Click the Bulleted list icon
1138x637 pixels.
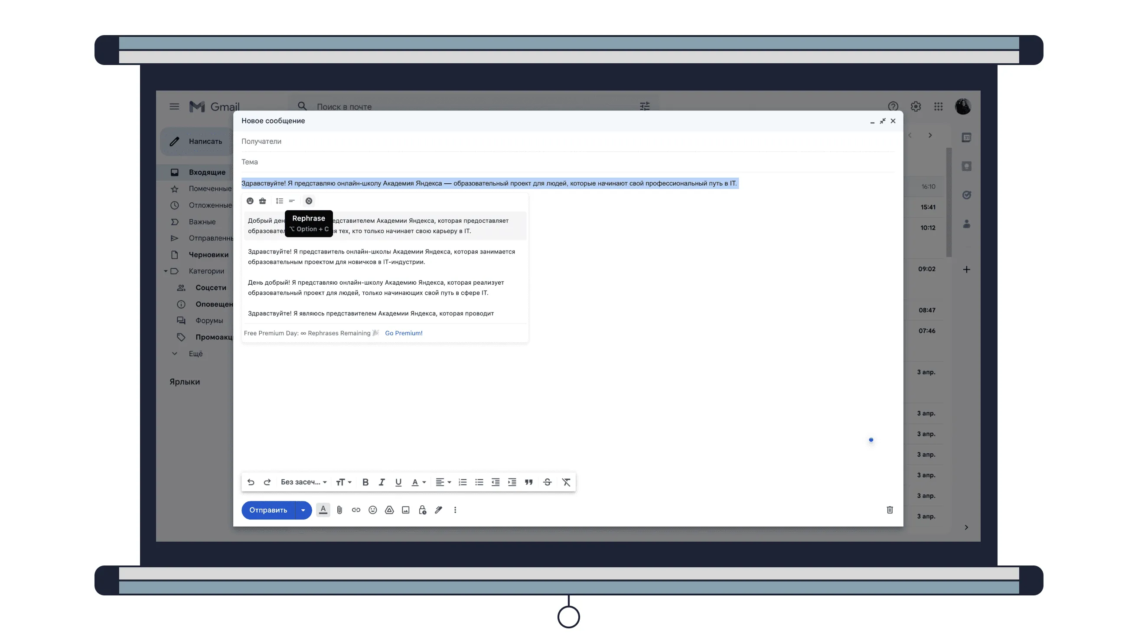pyautogui.click(x=478, y=482)
